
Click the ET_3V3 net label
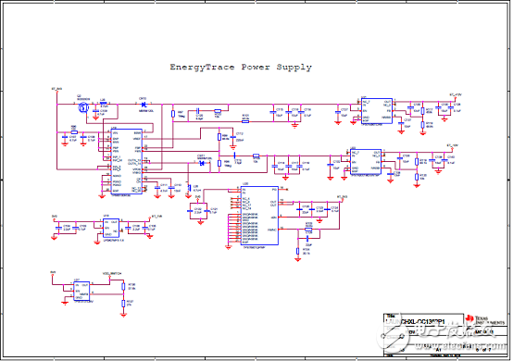click(343, 197)
